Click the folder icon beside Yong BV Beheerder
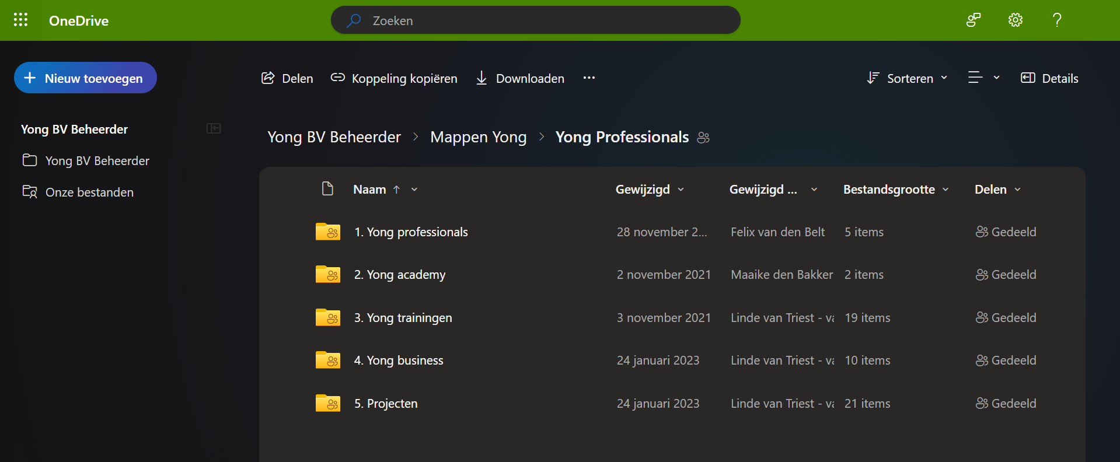1120x462 pixels. point(29,160)
